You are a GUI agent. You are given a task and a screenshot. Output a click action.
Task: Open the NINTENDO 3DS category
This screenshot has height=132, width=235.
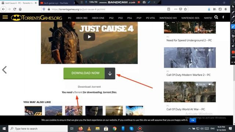coord(190,18)
